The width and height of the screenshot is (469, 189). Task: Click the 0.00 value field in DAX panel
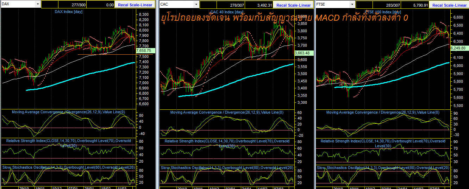tap(100, 5)
